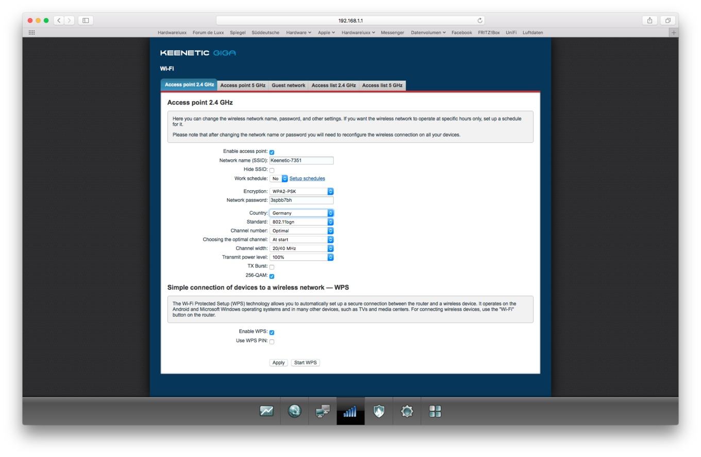The width and height of the screenshot is (701, 457).
Task: Open the Standard 802.11bgn dropdown
Action: (x=301, y=222)
